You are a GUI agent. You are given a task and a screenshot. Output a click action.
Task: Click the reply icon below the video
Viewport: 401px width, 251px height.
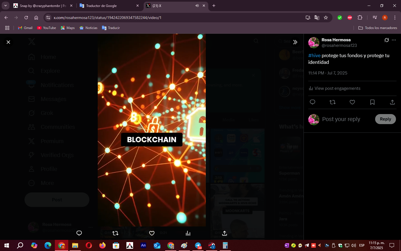pyautogui.click(x=79, y=233)
